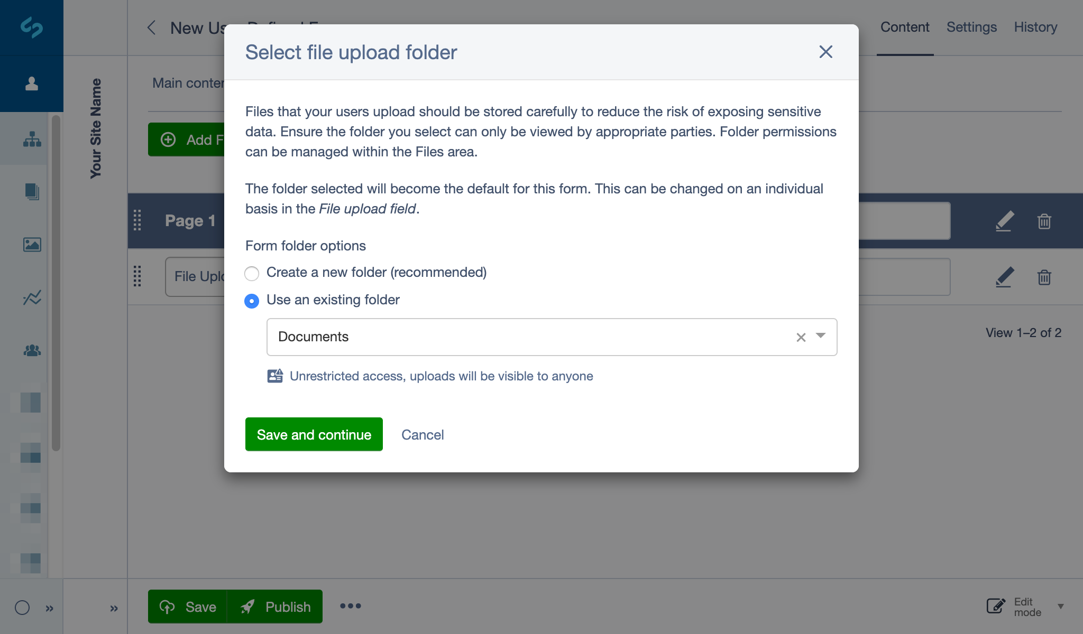Click the Wix logo icon at top of sidebar
Image resolution: width=1083 pixels, height=634 pixels.
30,27
